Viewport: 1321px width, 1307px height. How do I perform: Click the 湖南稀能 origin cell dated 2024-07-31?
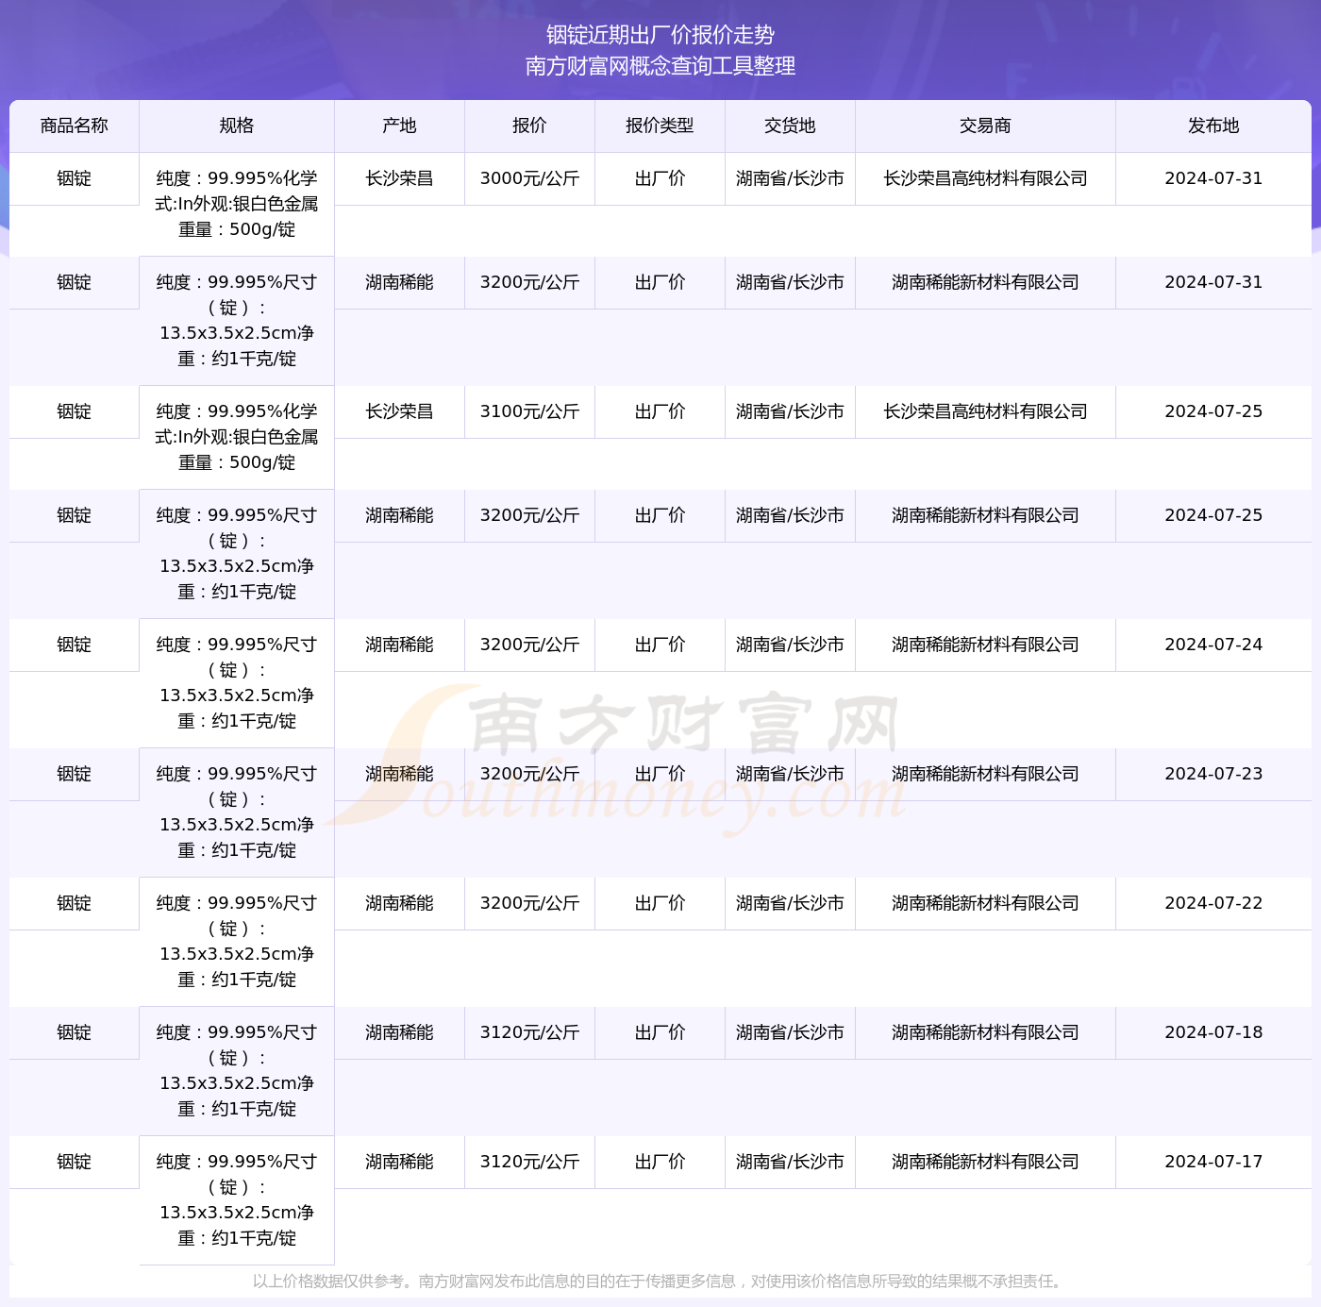(x=400, y=282)
